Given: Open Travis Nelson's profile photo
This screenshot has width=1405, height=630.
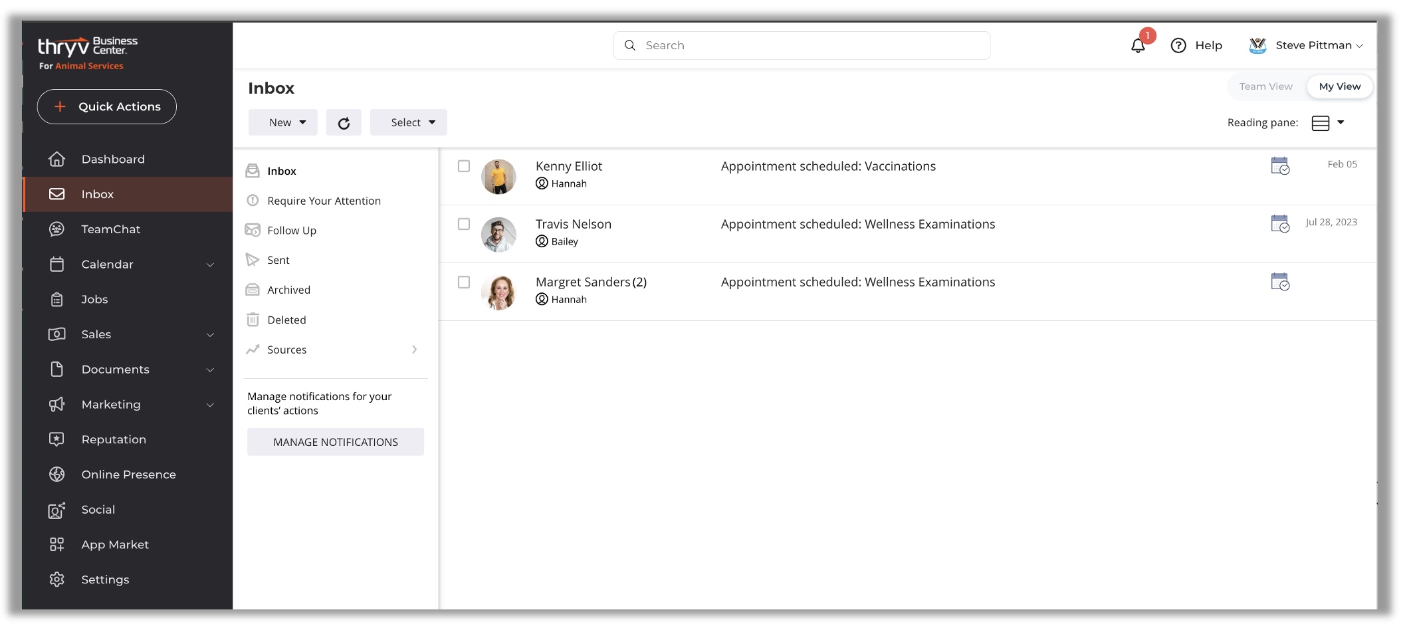Looking at the screenshot, I should point(498,235).
